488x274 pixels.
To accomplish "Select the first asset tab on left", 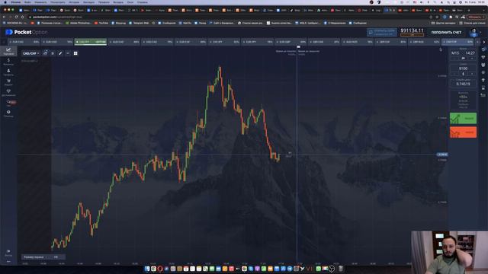I will click(x=24, y=42).
